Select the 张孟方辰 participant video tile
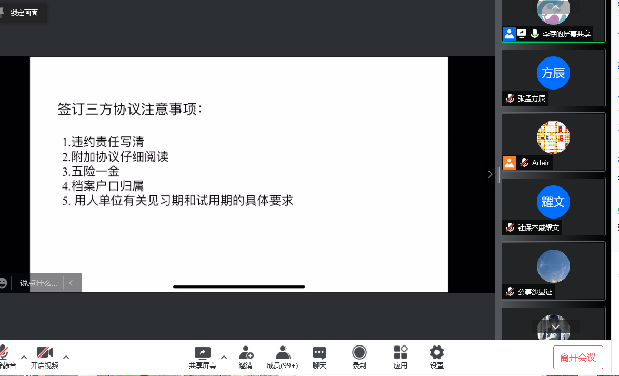This screenshot has width=619, height=376. click(553, 77)
